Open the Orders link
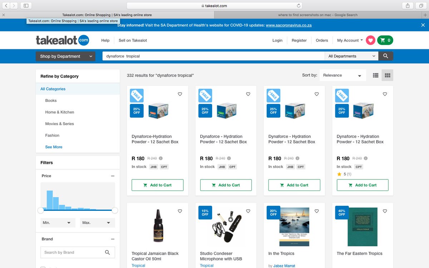Viewport: 429px width, 268px height. [322, 40]
